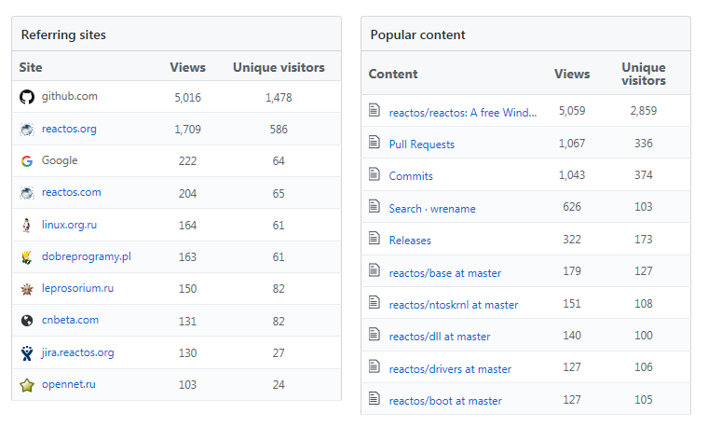Click the Jira icon beside jira.reactos.org
Image resolution: width=708 pixels, height=427 pixels.
pos(27,353)
